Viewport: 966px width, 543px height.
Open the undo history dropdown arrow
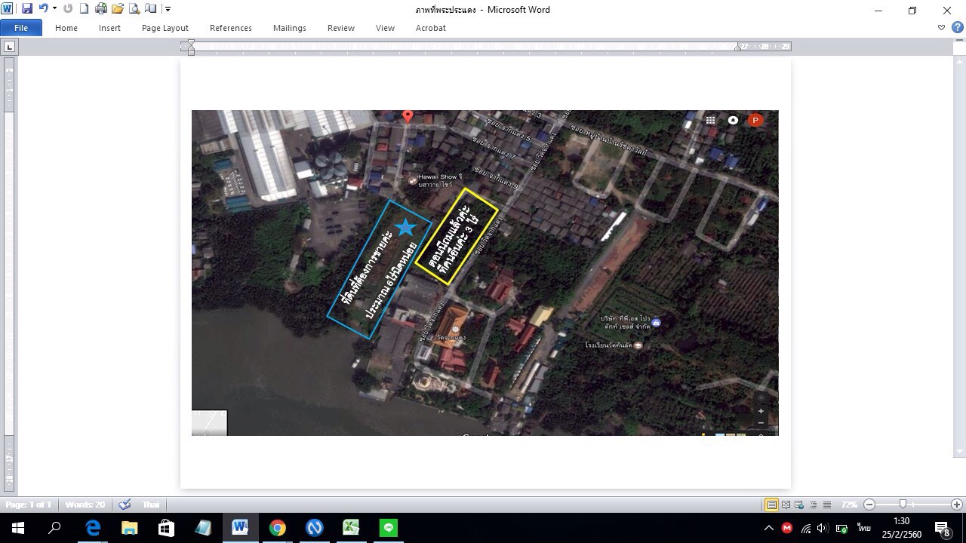54,9
